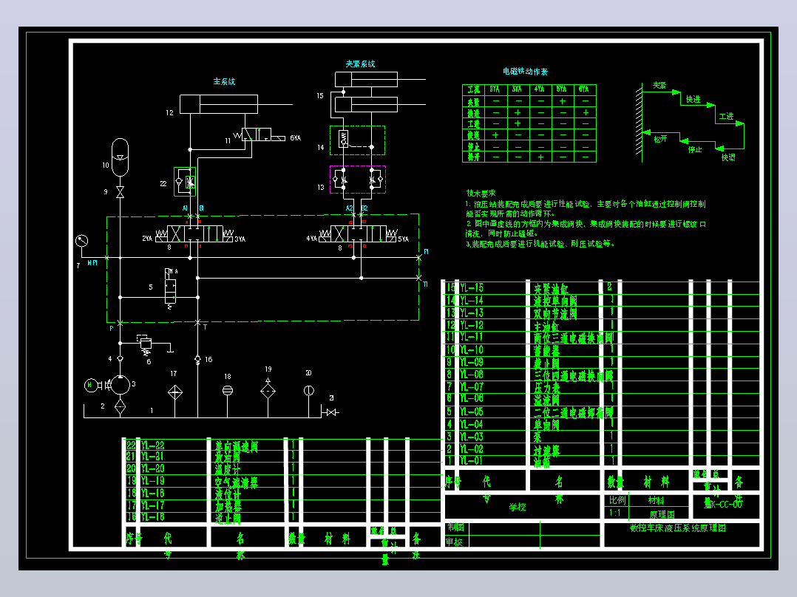Click the 3YA column header in solenoid table
Image resolution: width=797 pixels, height=597 pixels.
(517, 89)
